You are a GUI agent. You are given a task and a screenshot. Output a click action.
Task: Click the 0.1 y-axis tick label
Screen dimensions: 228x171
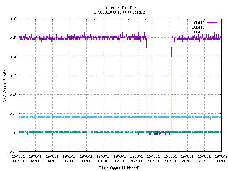pos(13,114)
